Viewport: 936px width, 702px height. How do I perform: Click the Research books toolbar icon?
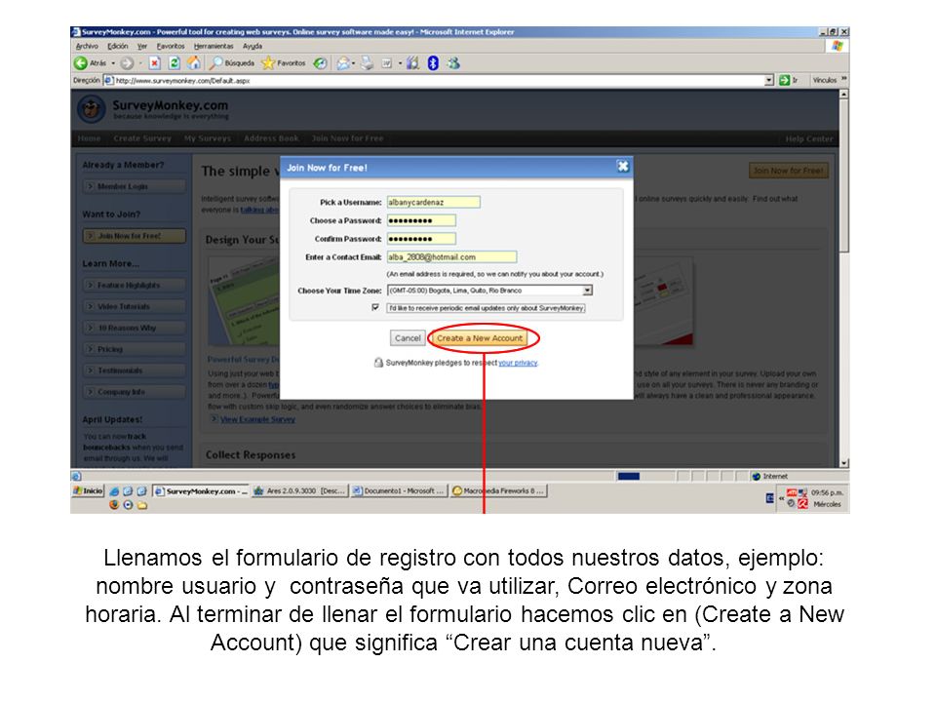pos(412,62)
